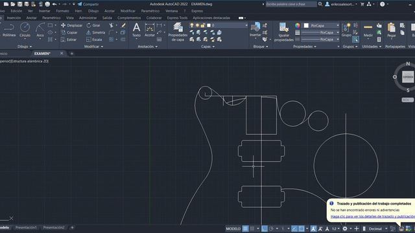The image size is (415, 233).
Task: Click the Acotar dimension tool
Action: [x=150, y=30]
